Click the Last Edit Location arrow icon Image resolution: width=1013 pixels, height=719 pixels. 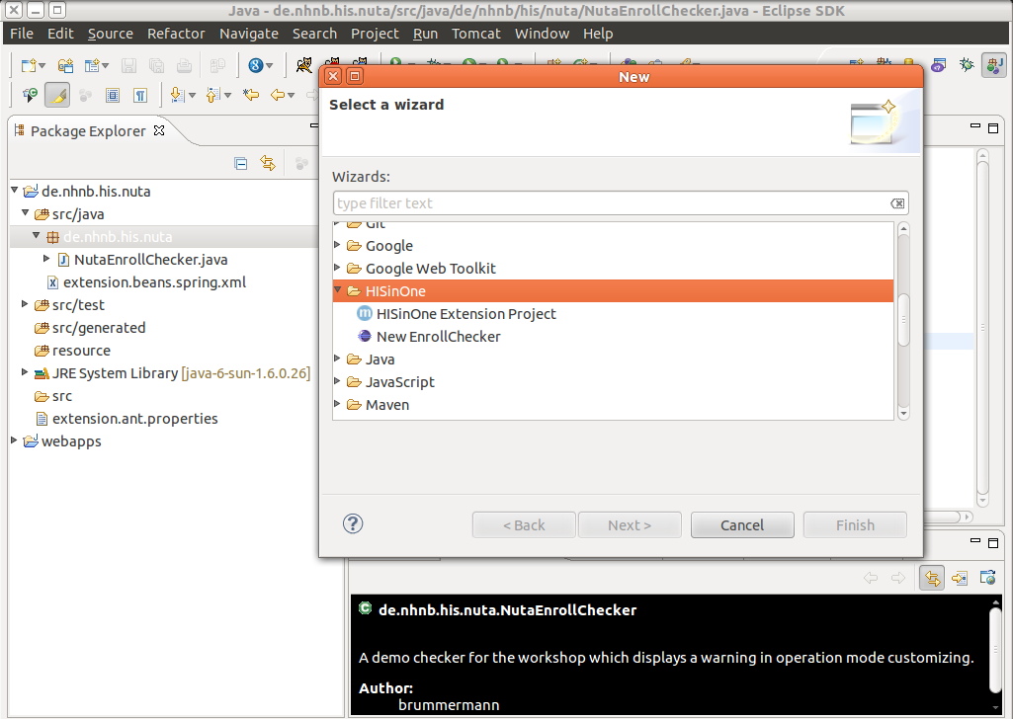[251, 95]
